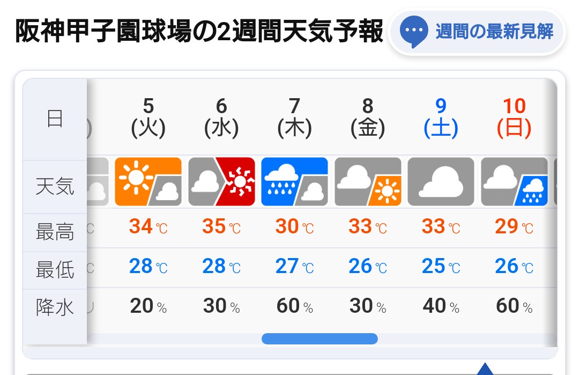Viewport: 580px width, 375px height.
Task: Click the 降水 row label
Action: (x=55, y=307)
